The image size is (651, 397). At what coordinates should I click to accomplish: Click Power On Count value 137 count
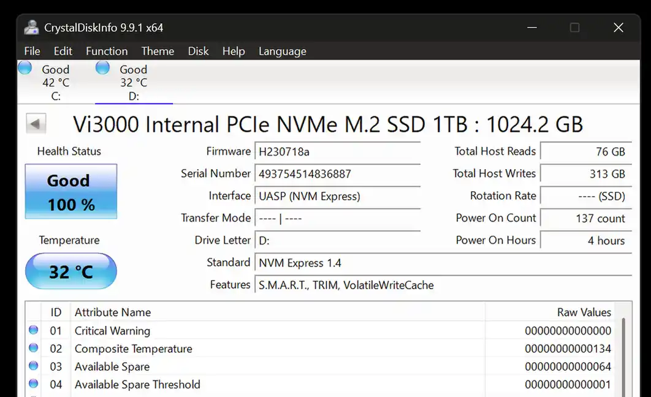click(586, 218)
